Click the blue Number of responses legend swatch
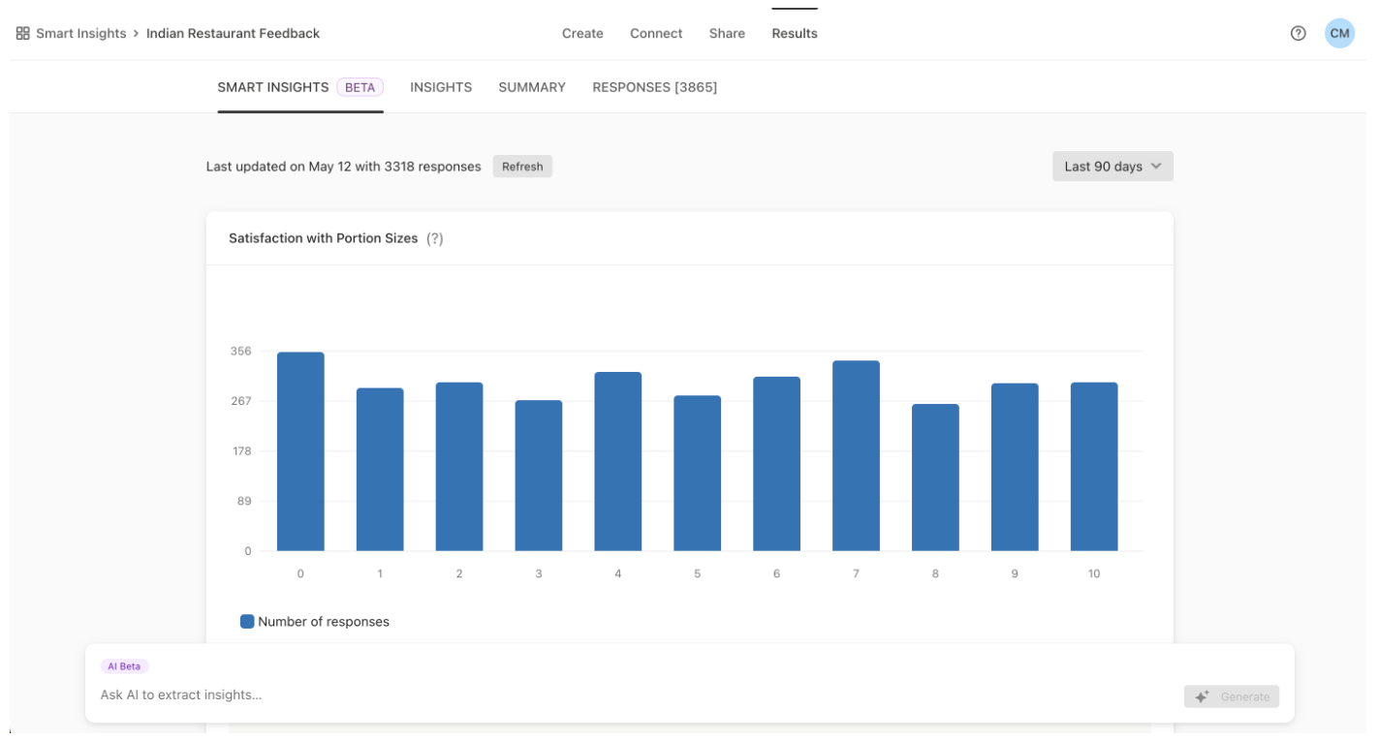 click(x=247, y=622)
